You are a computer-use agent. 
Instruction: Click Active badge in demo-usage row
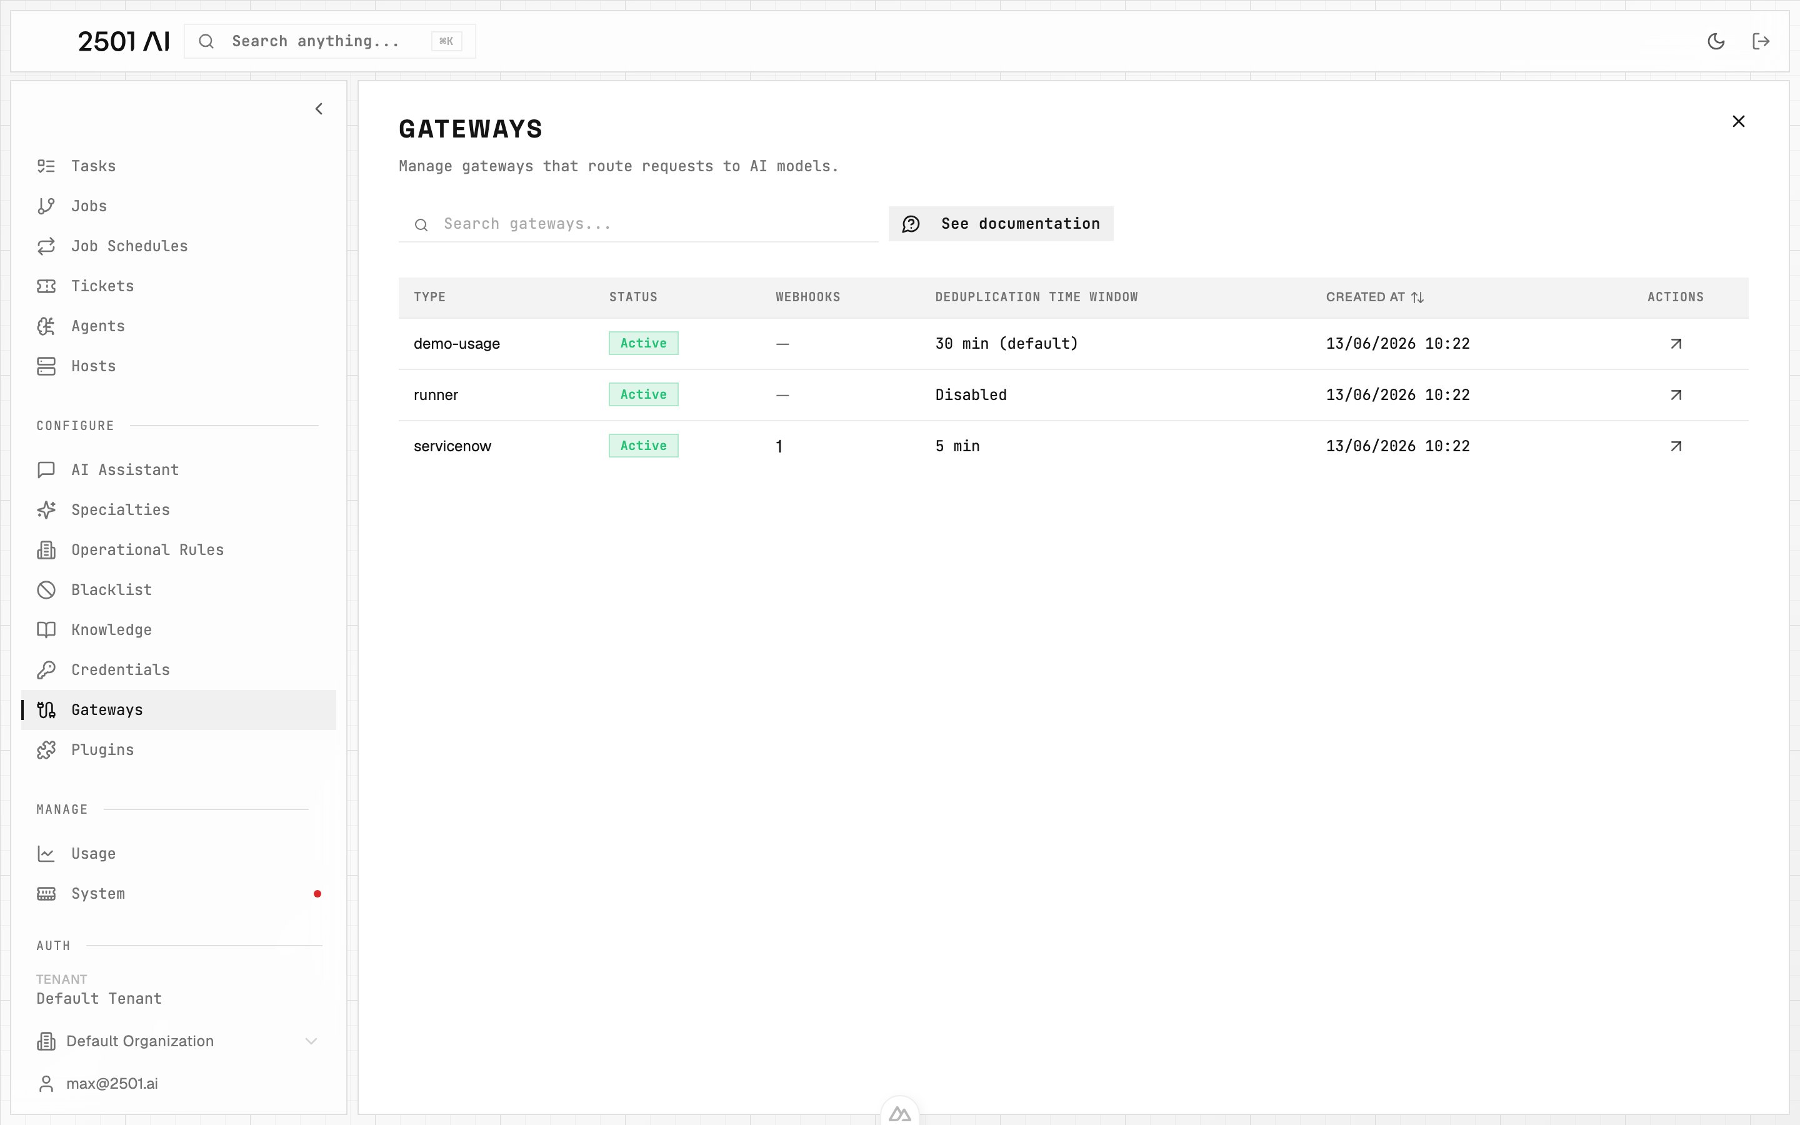[x=643, y=343]
